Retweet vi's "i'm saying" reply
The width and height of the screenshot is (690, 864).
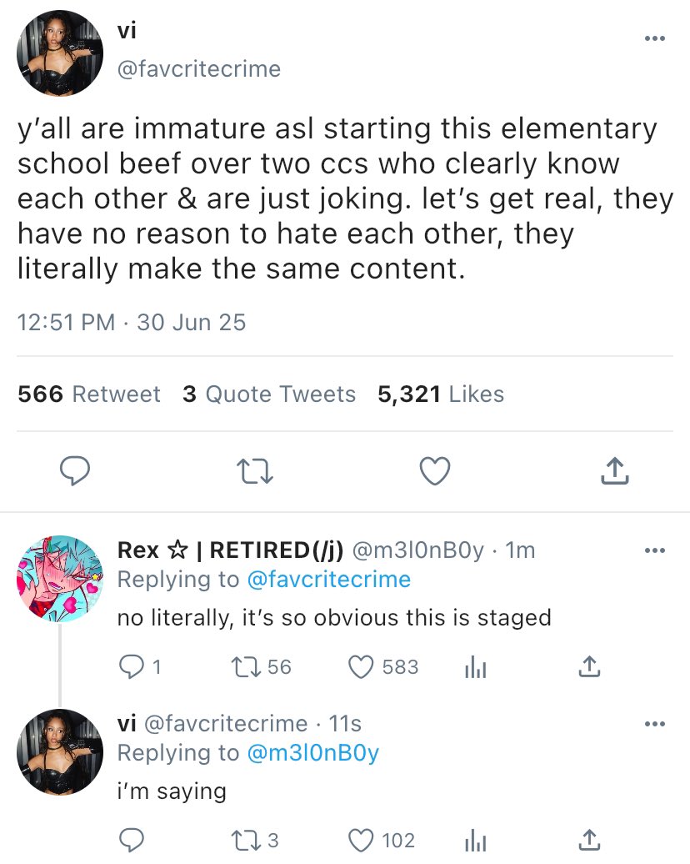tap(241, 840)
